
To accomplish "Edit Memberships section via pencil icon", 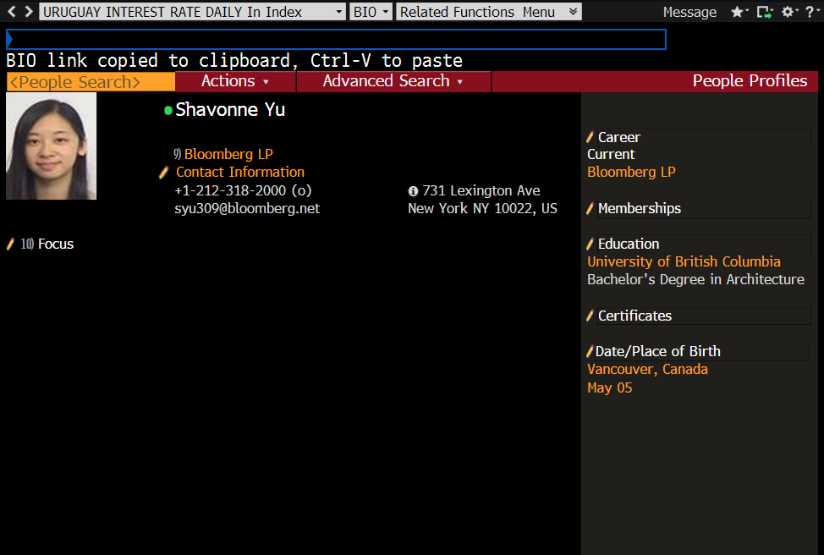I will coord(591,209).
